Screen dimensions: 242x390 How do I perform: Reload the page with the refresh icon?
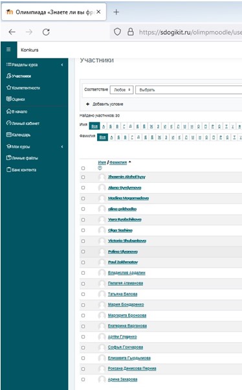(x=46, y=32)
